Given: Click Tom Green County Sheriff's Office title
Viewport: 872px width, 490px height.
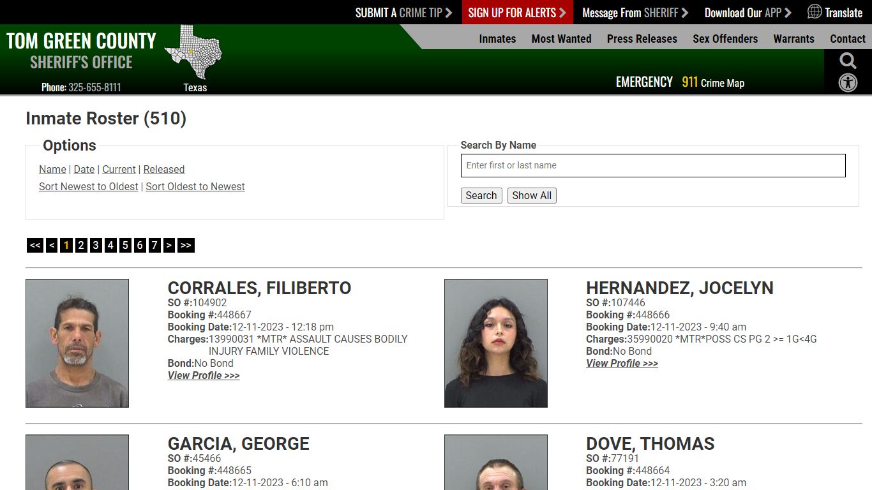Looking at the screenshot, I should click(x=81, y=51).
